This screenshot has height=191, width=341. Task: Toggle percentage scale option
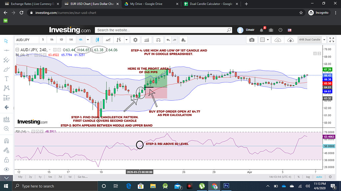pyautogui.click(x=298, y=177)
